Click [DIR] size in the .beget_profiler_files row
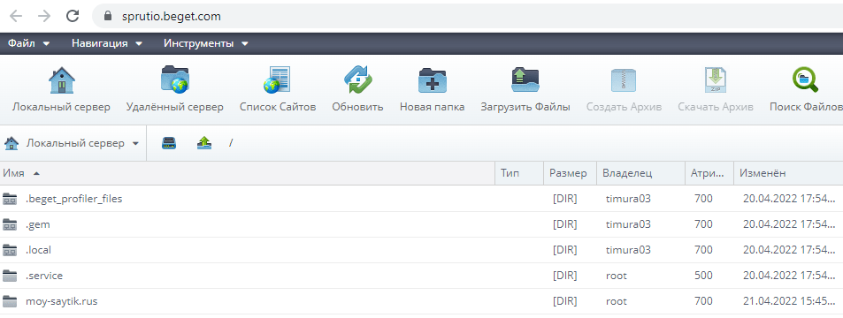Viewport: 843px width, 318px height. click(x=564, y=199)
